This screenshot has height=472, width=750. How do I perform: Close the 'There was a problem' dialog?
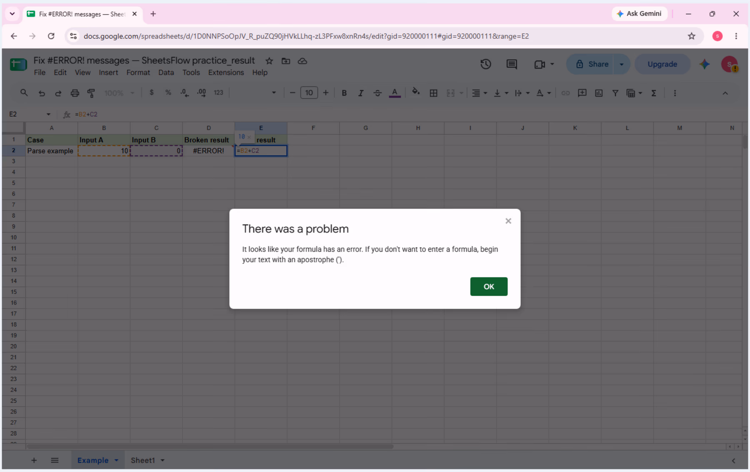[x=508, y=221]
